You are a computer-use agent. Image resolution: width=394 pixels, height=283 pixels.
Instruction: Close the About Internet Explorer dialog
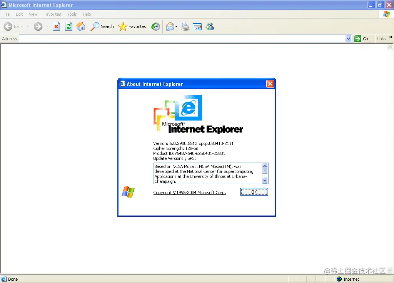point(270,84)
